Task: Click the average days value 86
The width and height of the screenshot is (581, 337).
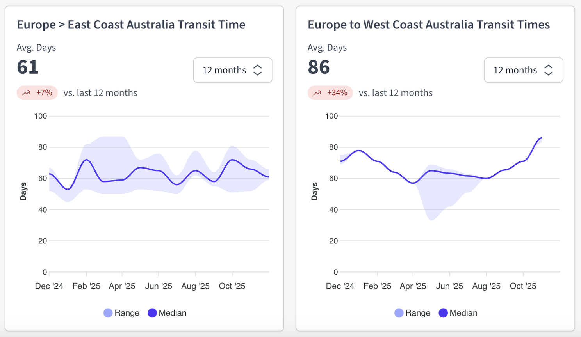Action: pyautogui.click(x=319, y=67)
